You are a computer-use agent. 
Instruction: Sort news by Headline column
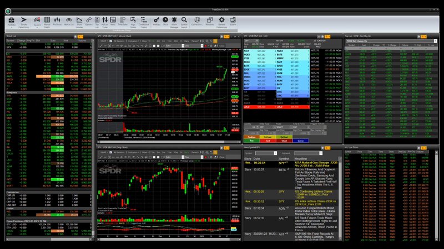pos(316,159)
